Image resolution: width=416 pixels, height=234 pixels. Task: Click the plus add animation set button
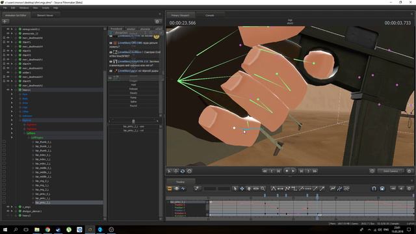(x=5, y=21)
